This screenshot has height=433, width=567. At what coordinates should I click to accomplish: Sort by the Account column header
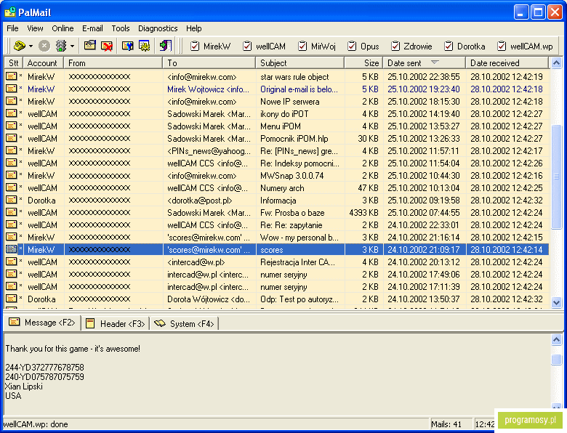(x=44, y=63)
